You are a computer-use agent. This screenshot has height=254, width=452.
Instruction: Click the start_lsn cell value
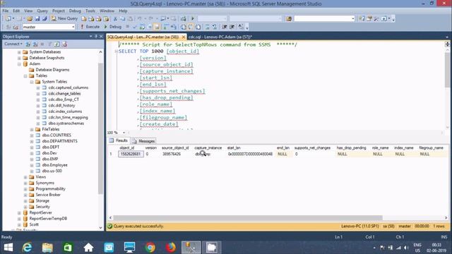pos(250,154)
